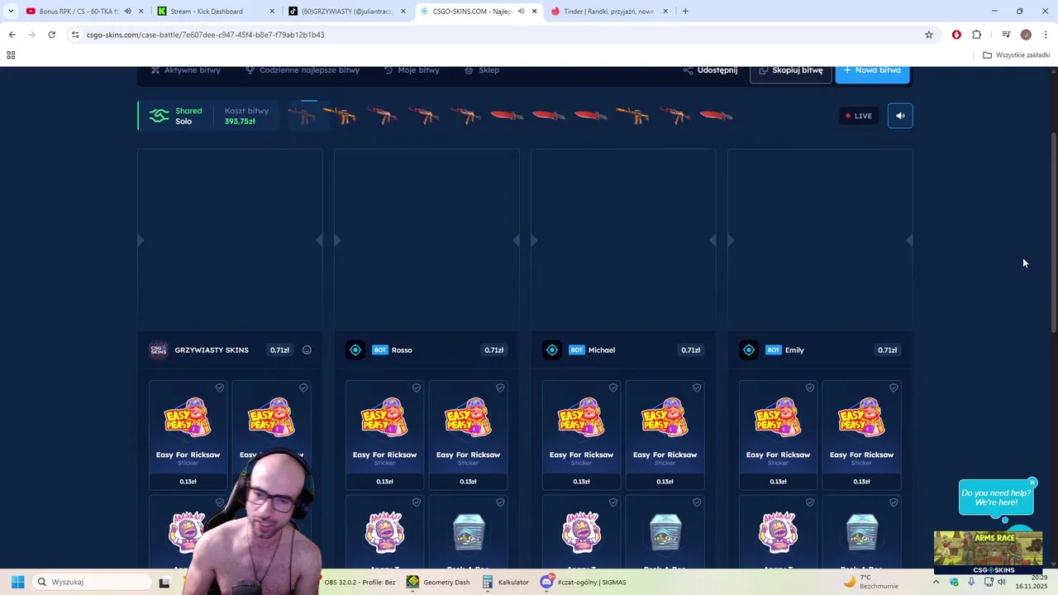Click shield icon on Rosso's second sticker card
This screenshot has width=1058, height=595.
coord(500,388)
